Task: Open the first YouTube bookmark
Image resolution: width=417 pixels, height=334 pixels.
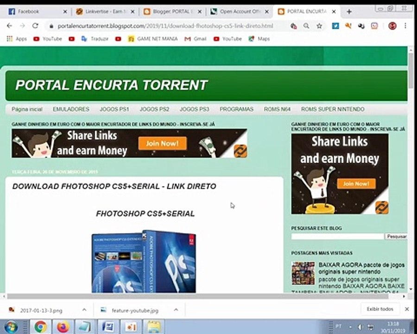Action: pos(48,39)
